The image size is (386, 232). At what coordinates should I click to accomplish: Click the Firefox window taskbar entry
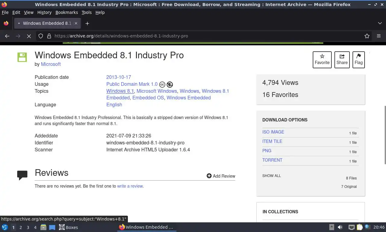(x=147, y=227)
